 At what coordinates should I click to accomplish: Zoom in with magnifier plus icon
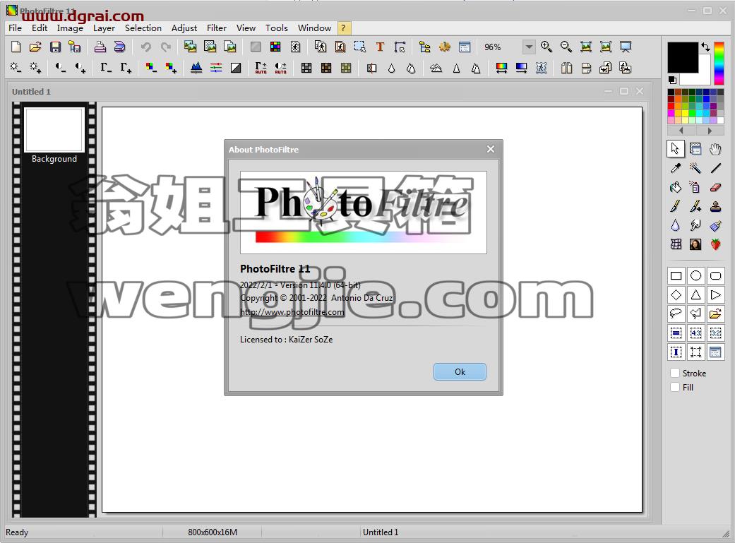[546, 47]
